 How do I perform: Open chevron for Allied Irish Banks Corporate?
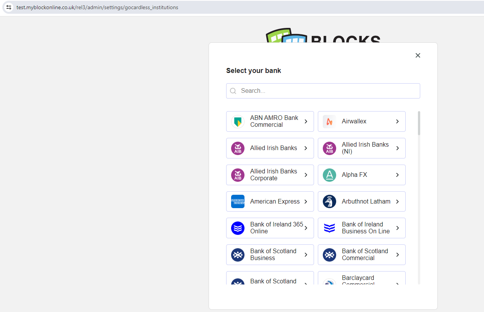pos(306,175)
